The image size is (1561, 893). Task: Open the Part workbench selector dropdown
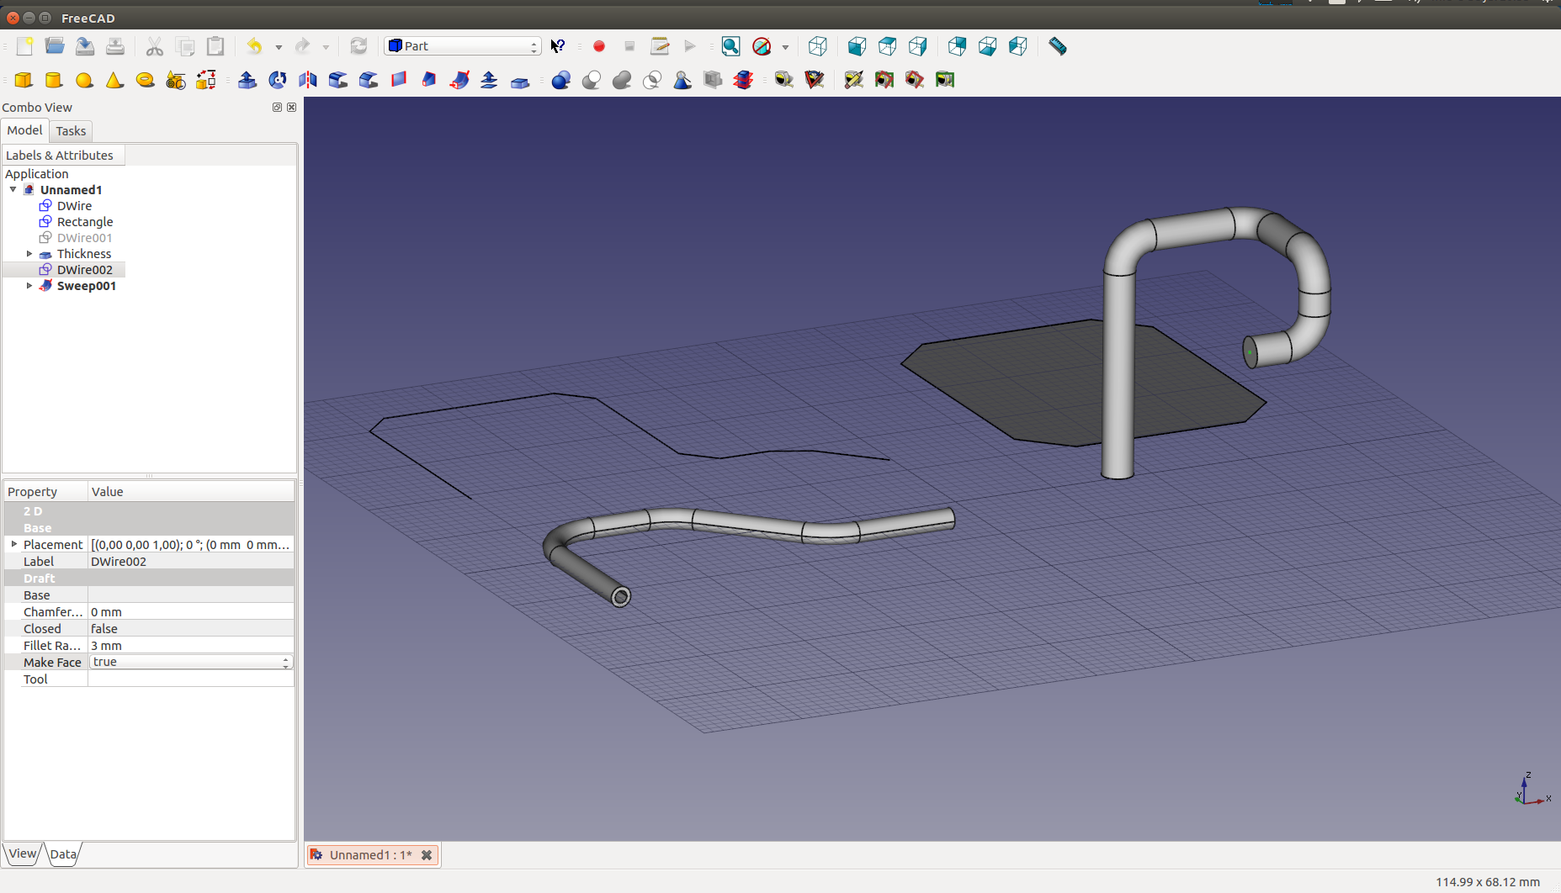pos(463,46)
